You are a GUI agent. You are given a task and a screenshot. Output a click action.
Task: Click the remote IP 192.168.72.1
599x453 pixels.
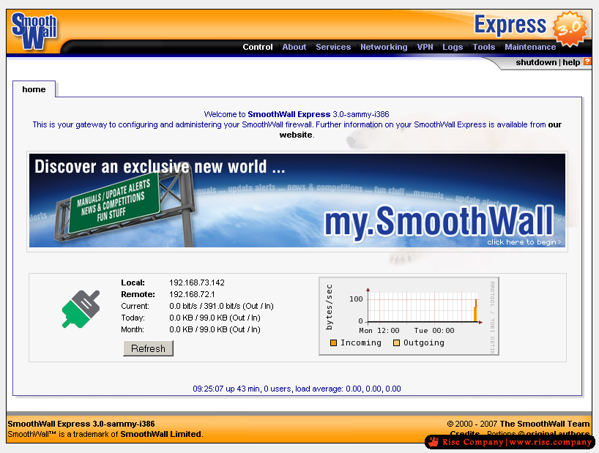[x=192, y=294]
